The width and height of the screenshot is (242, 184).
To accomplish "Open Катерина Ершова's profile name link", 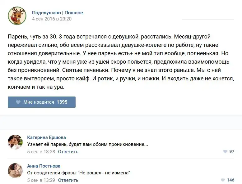I will point(46,137).
